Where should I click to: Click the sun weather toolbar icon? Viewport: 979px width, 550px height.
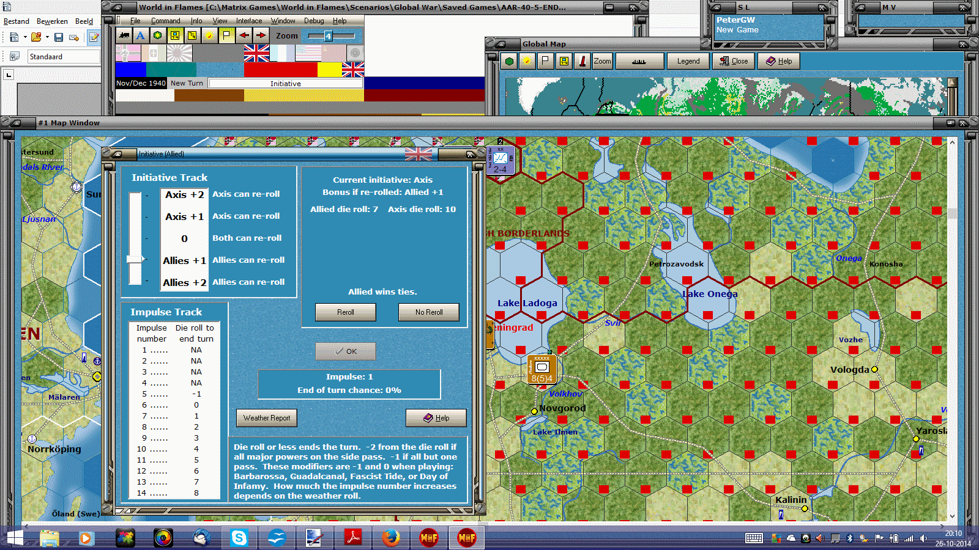pos(209,35)
